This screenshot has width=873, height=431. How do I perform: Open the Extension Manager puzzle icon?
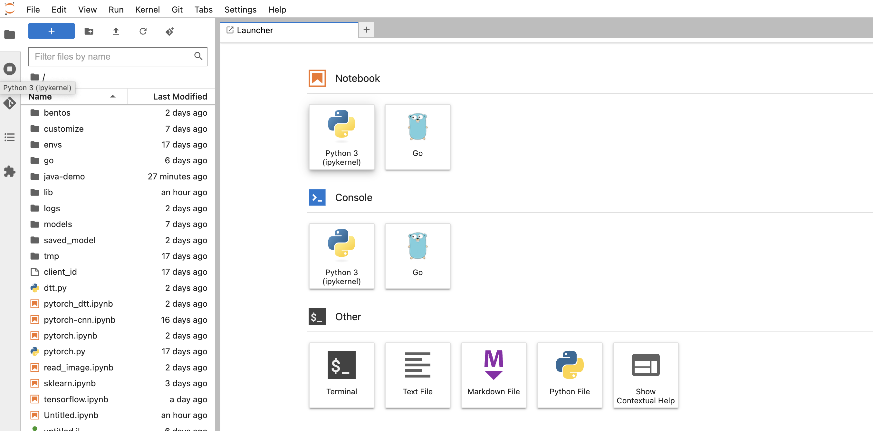point(9,171)
